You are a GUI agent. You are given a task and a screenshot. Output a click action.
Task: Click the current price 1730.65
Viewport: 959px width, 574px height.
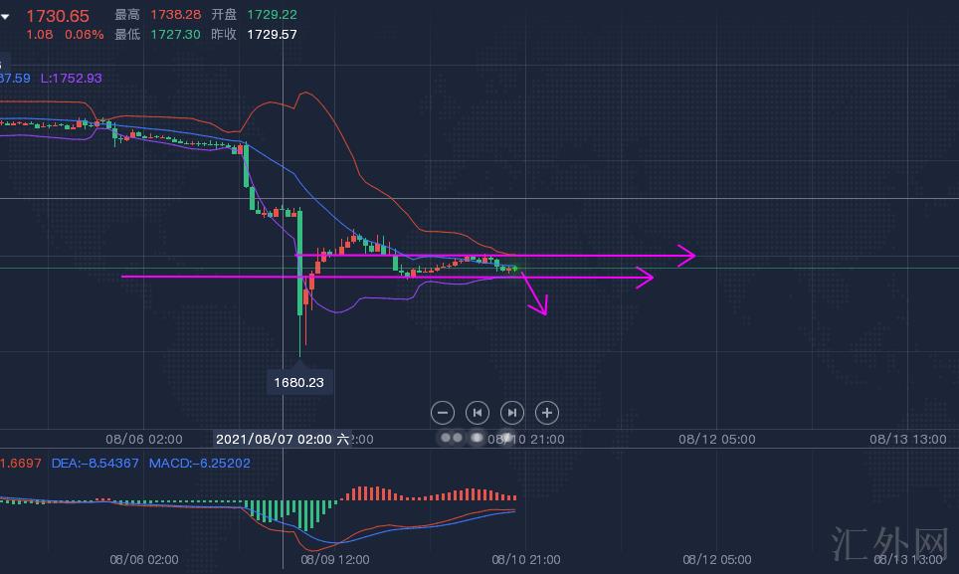point(57,16)
